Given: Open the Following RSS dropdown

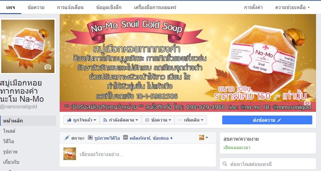Looking at the screenshot, I should click(120, 120).
